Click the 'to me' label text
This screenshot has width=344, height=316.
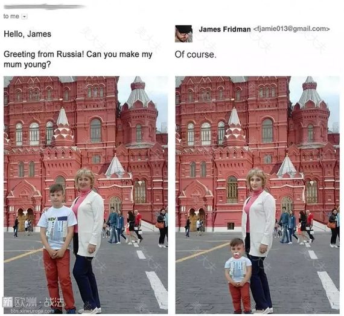point(11,16)
